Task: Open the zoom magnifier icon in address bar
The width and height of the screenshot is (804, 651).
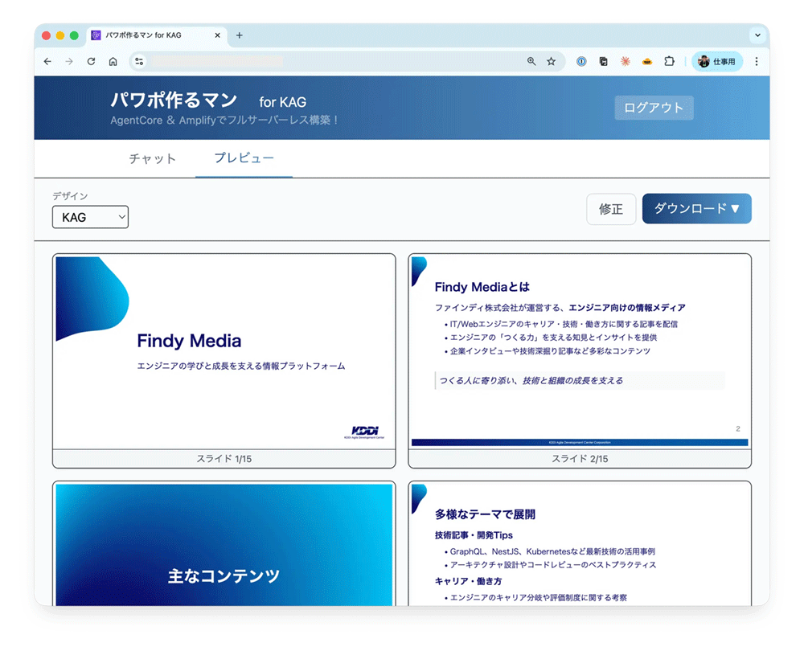Action: coord(531,61)
